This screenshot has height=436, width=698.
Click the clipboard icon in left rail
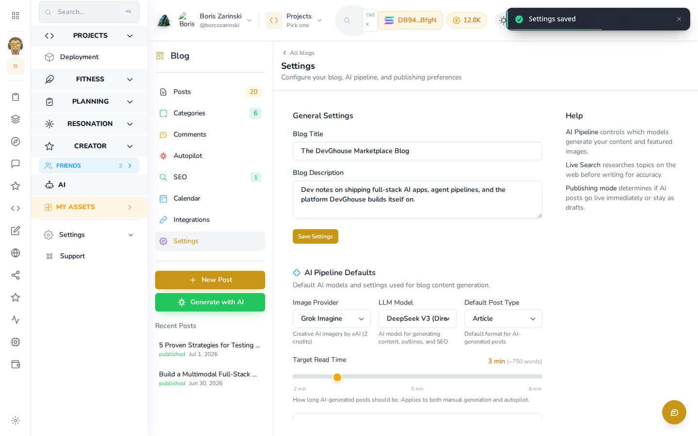[x=16, y=97]
